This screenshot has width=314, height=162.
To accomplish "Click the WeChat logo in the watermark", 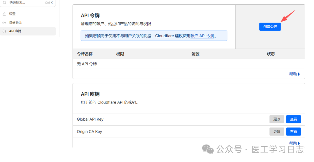I will pyautogui.click(x=208, y=149).
